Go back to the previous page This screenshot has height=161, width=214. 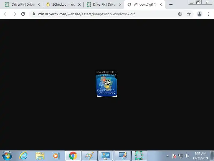tap(6, 14)
